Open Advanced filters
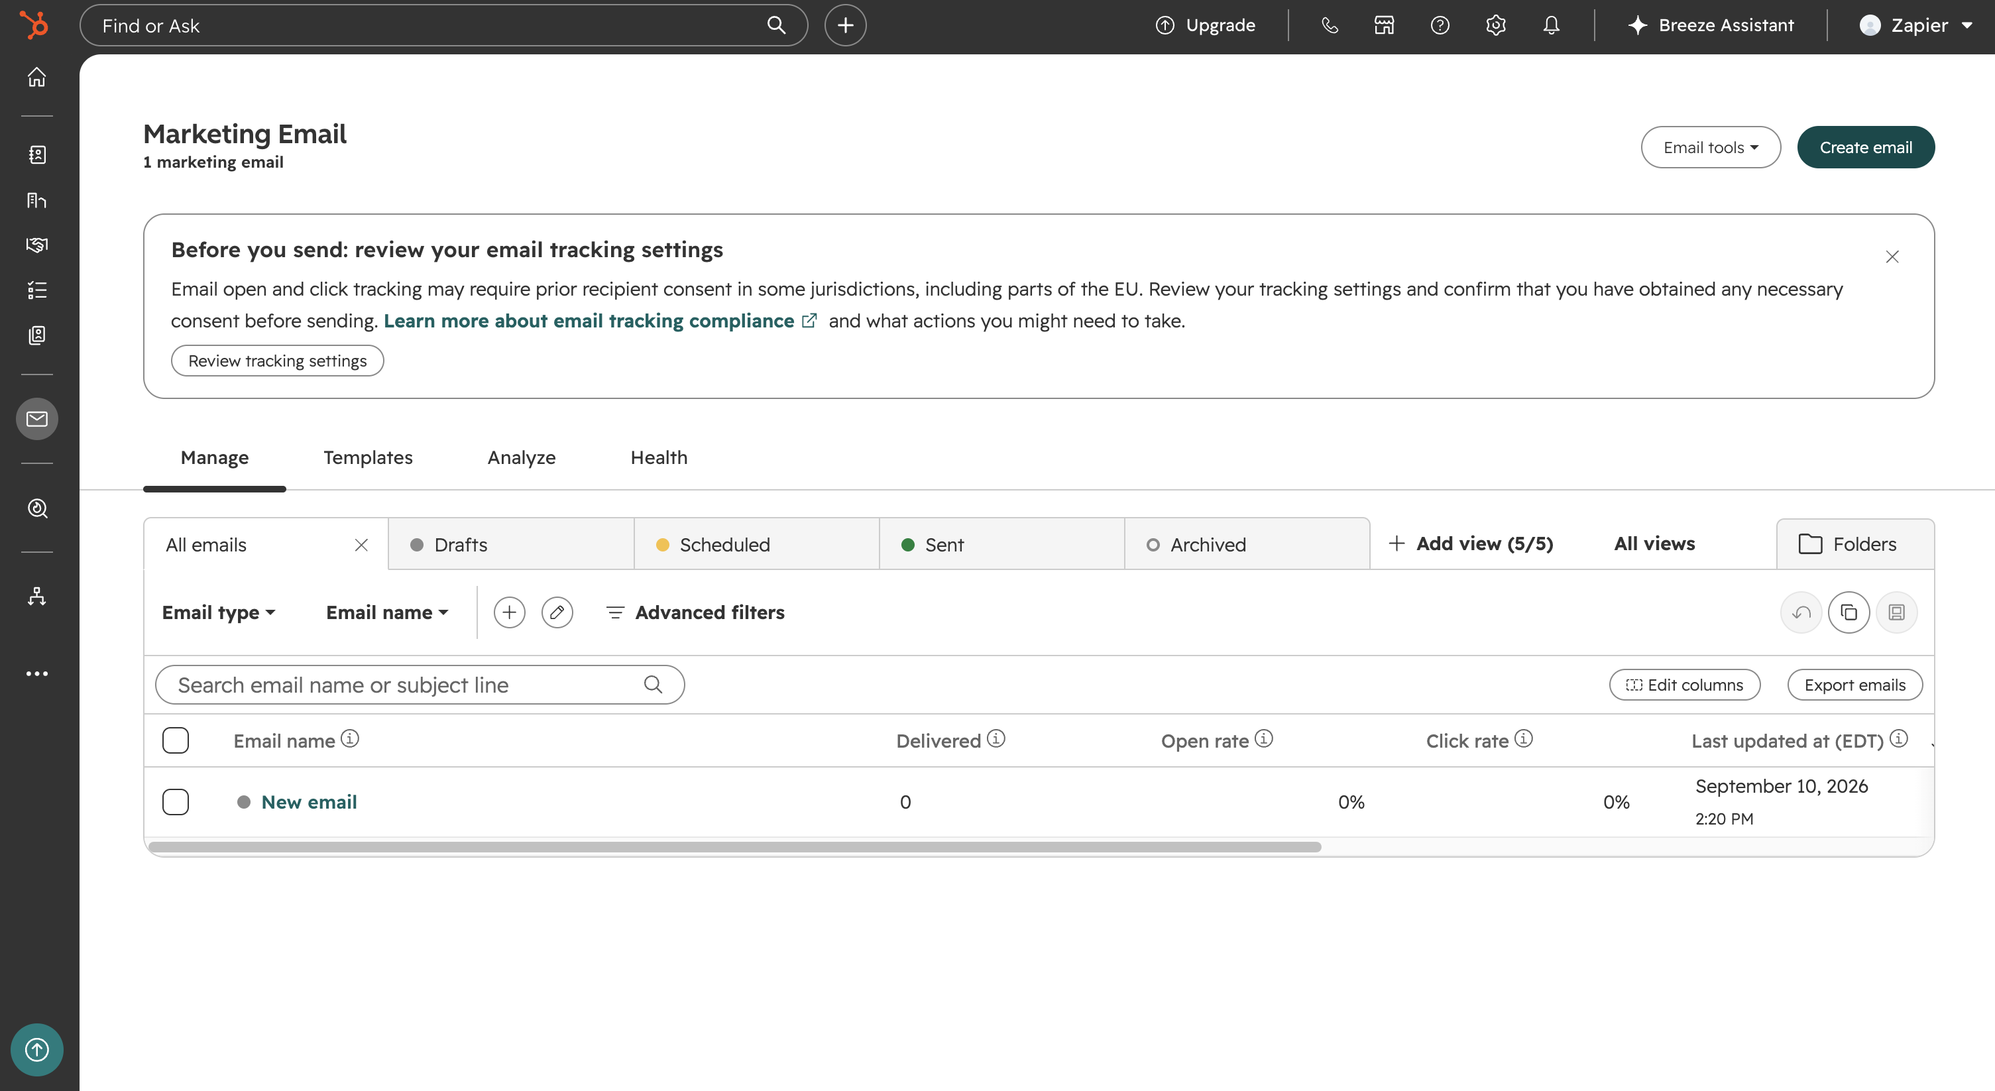Viewport: 1995px width, 1091px height. (x=695, y=612)
